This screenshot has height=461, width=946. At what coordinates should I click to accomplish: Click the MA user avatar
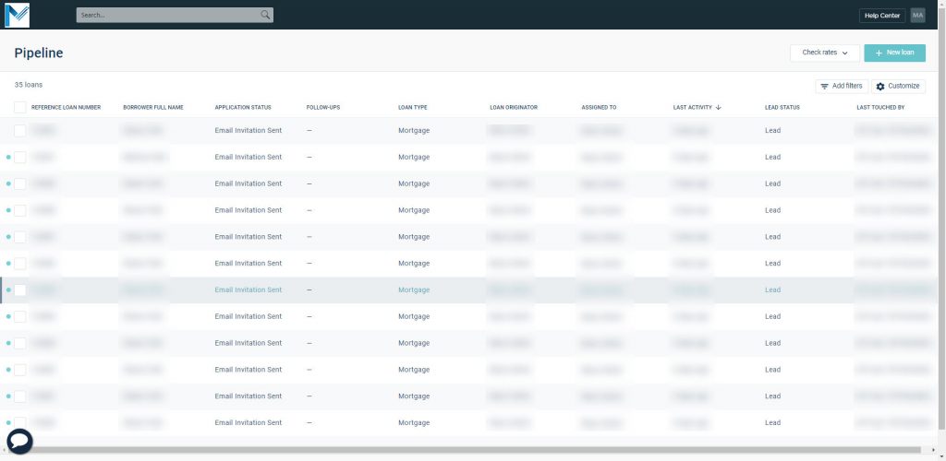click(x=917, y=15)
